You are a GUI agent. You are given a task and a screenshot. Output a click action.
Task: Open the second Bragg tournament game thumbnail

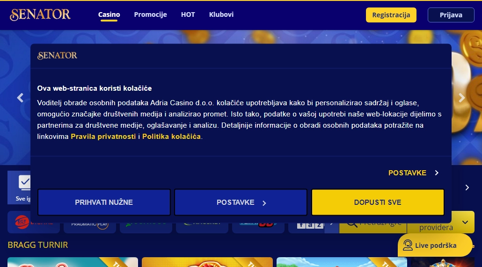tap(207, 262)
